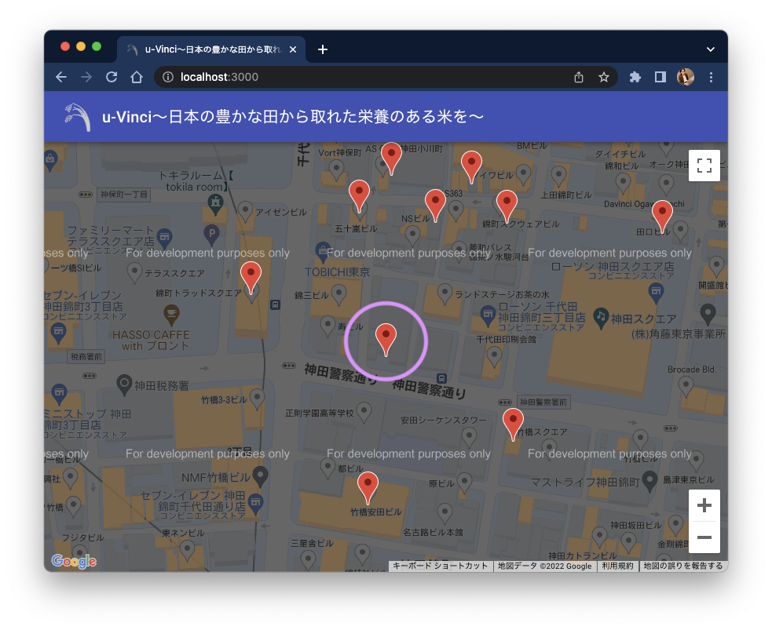Click the テラススクエア pin
This screenshot has height=630, width=772.
tap(134, 272)
